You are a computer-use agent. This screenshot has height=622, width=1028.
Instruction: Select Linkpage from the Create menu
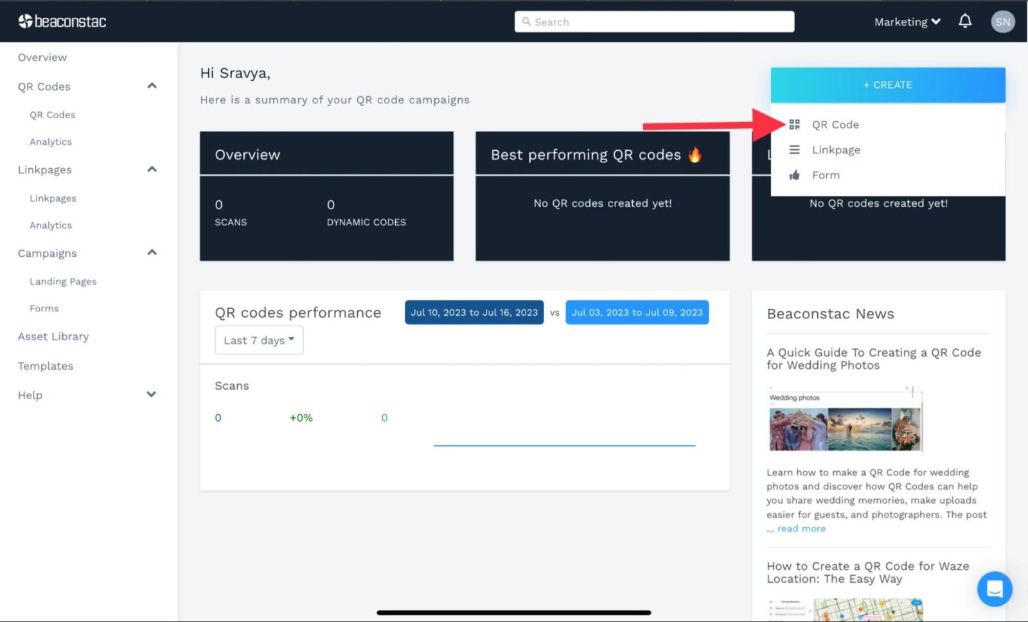point(836,150)
